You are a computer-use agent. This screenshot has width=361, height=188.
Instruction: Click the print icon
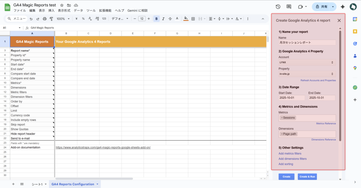44,19
